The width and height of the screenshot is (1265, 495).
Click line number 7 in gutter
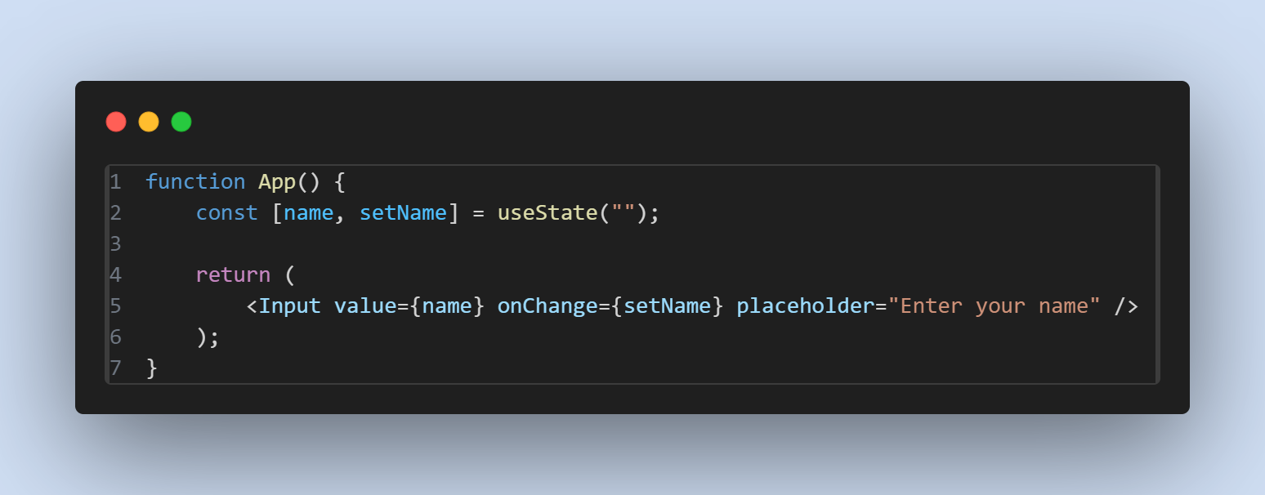pyautogui.click(x=115, y=368)
